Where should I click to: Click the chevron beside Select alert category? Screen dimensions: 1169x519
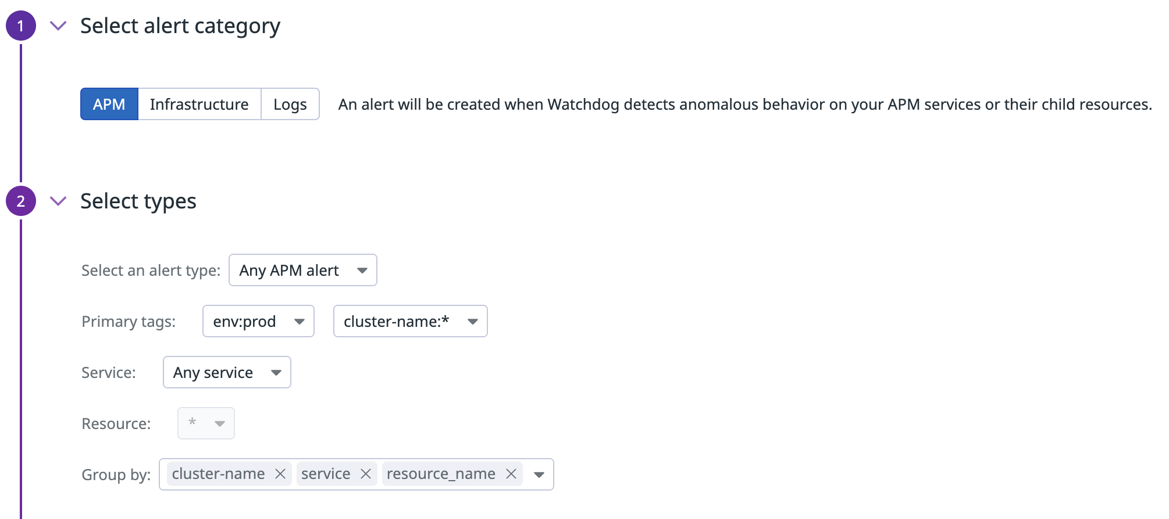click(58, 26)
